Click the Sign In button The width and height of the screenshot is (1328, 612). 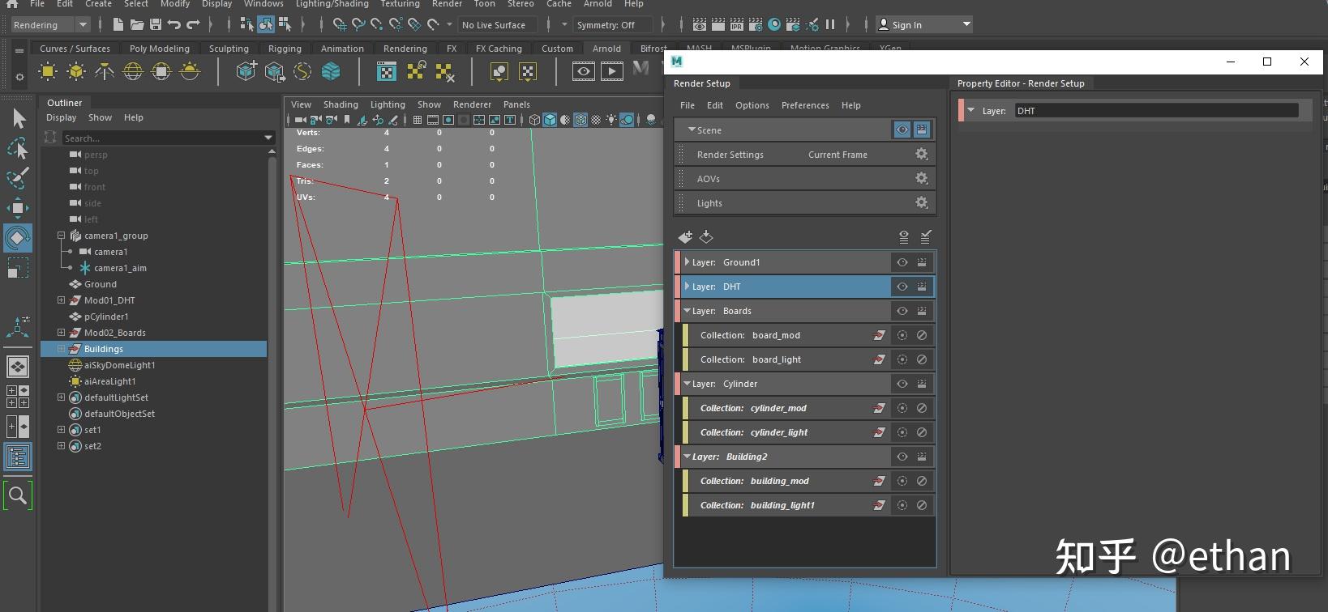906,25
